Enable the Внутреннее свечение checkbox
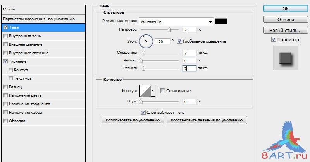Image resolution: width=310 pixels, height=162 pixels. tap(5, 53)
